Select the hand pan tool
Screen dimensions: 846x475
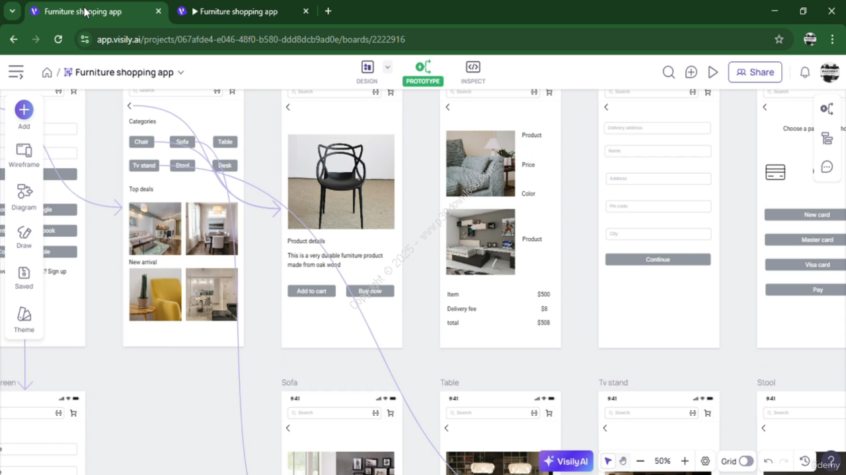pos(623,461)
